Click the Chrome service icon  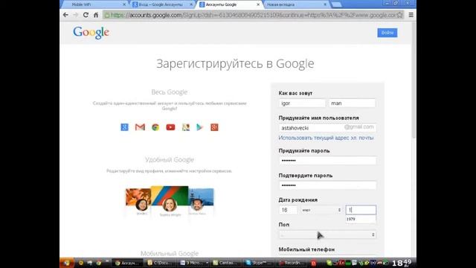tap(155, 127)
